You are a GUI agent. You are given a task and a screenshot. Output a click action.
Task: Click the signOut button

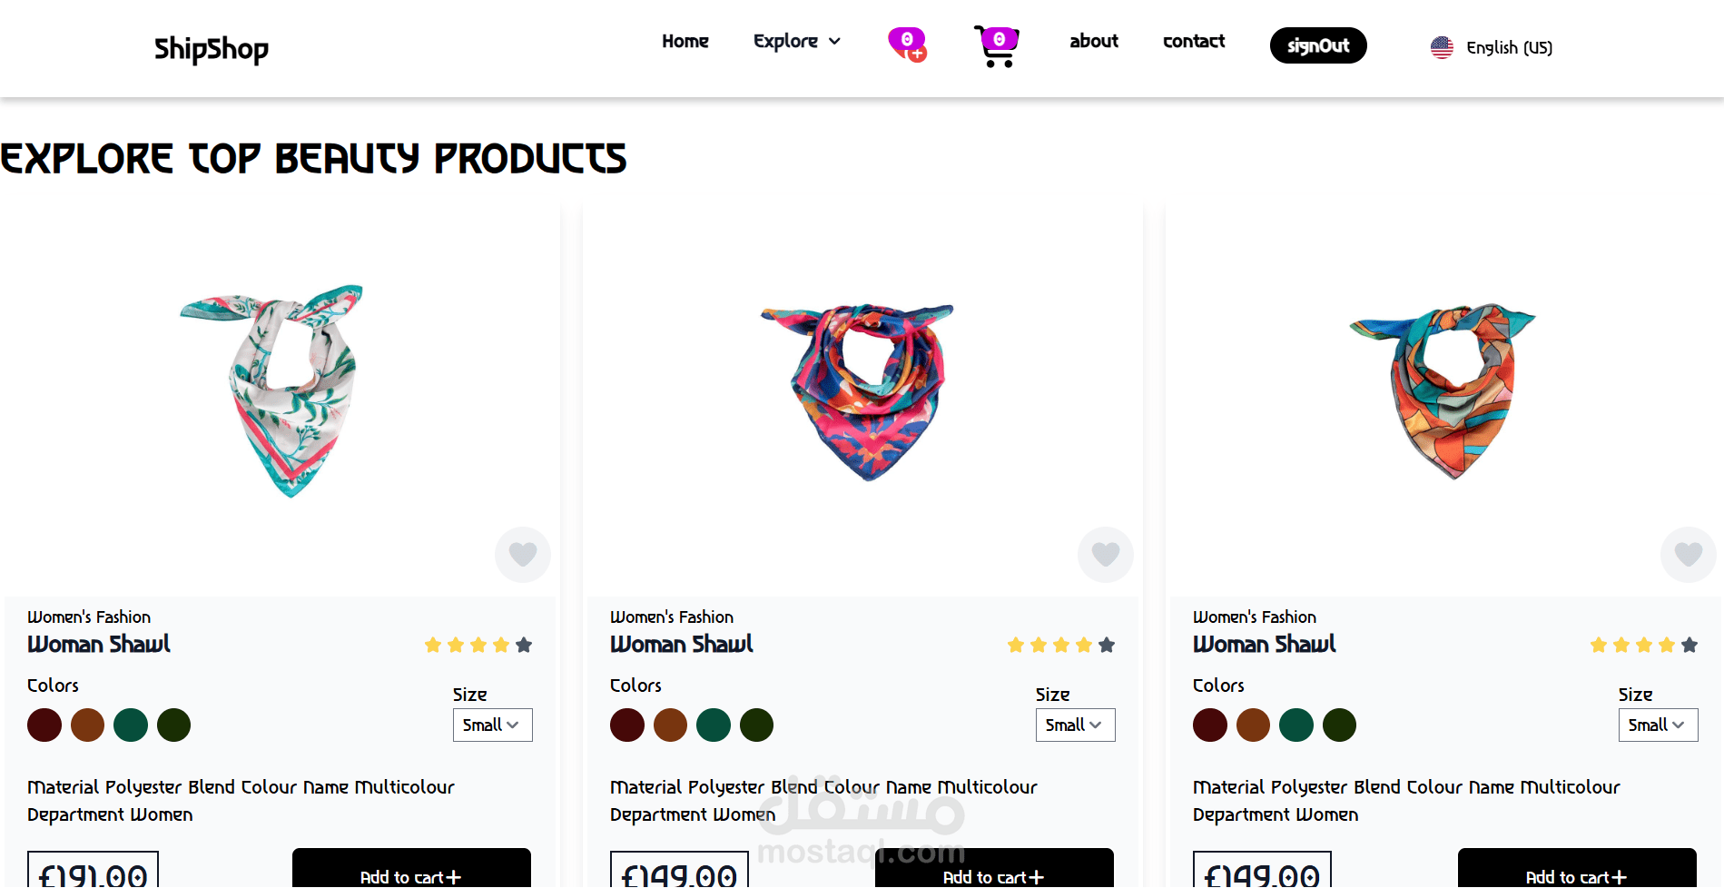tap(1318, 45)
